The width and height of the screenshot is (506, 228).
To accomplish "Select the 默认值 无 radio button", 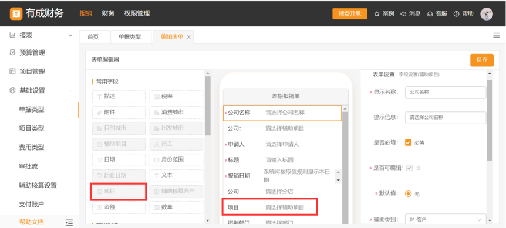I will 408,194.
